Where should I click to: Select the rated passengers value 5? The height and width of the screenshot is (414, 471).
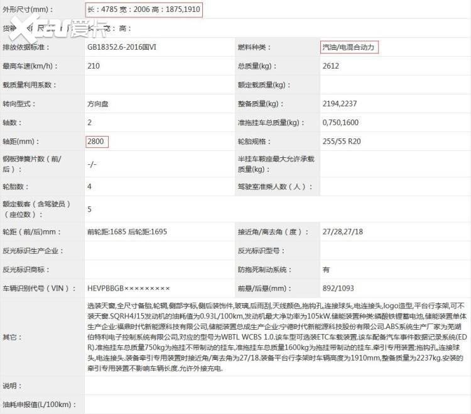pyautogui.click(x=90, y=209)
